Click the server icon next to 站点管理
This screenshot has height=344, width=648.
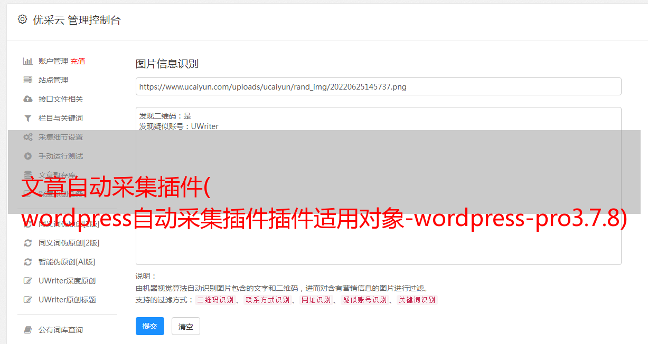(x=28, y=80)
